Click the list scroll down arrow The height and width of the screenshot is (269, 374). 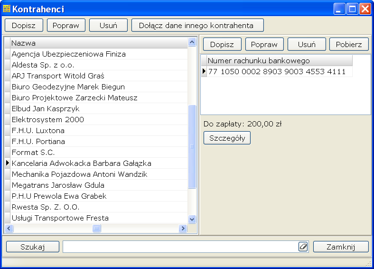[x=192, y=219]
